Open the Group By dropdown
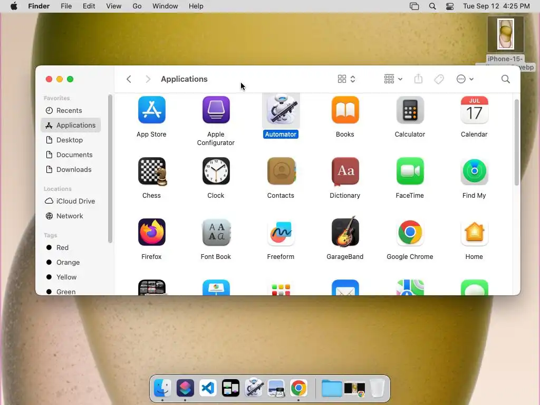The height and width of the screenshot is (405, 540). coord(393,79)
